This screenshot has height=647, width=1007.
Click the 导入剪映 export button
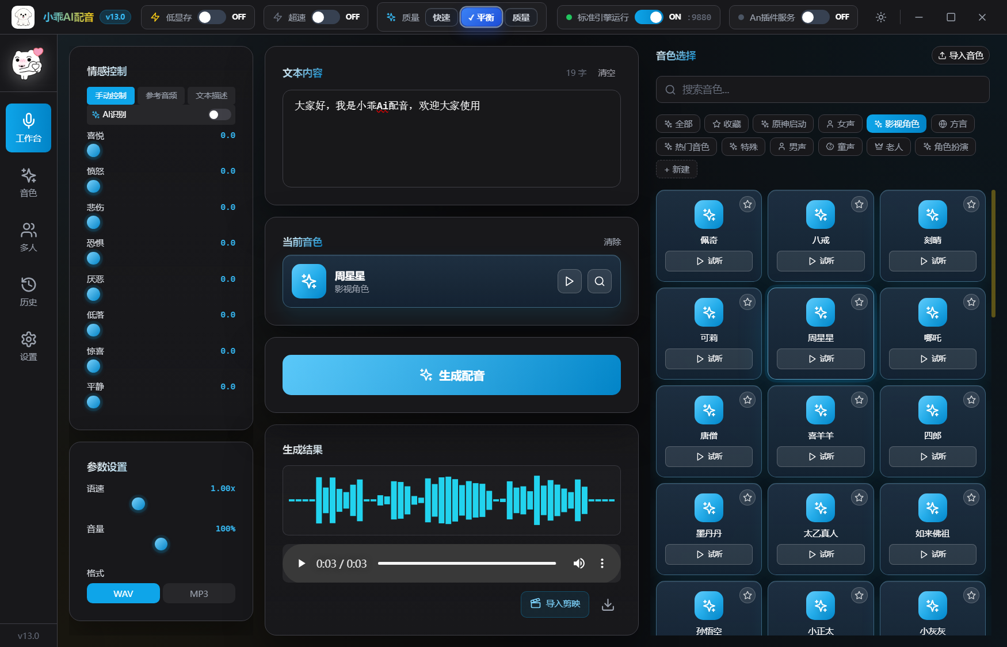[x=554, y=604]
